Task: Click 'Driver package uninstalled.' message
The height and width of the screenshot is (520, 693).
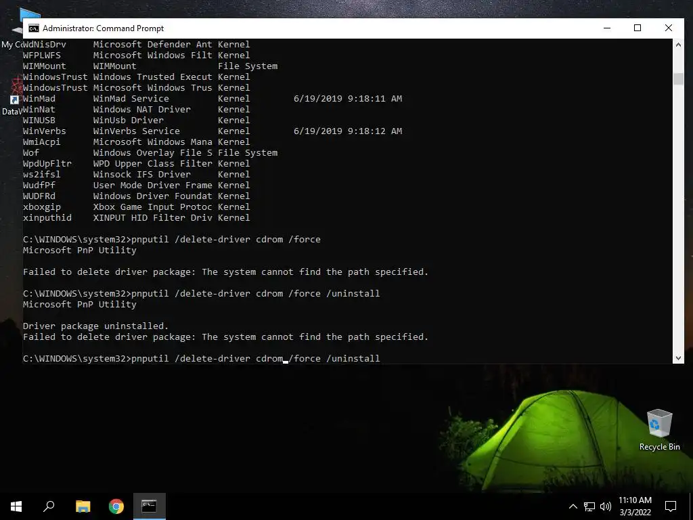Action: pos(95,326)
